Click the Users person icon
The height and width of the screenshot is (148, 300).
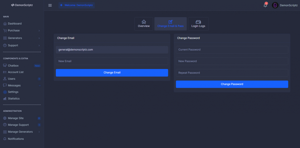point(5,79)
